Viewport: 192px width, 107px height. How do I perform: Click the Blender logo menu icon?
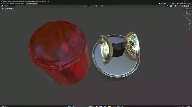coord(1,4)
